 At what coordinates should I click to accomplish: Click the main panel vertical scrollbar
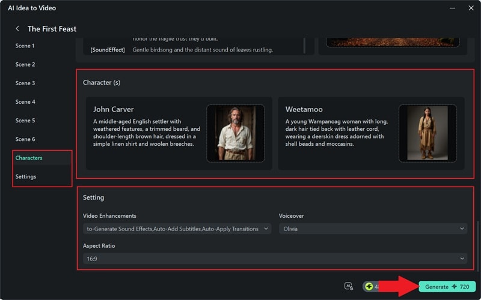coord(477,246)
